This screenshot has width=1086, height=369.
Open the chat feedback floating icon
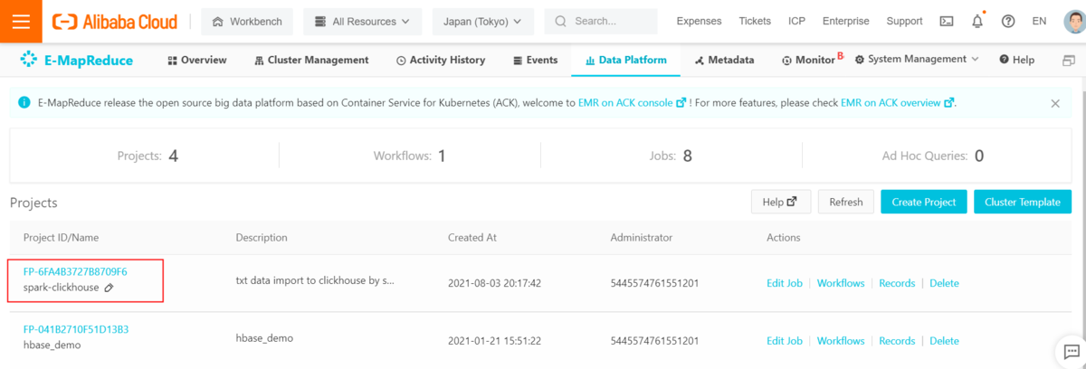tap(1072, 352)
